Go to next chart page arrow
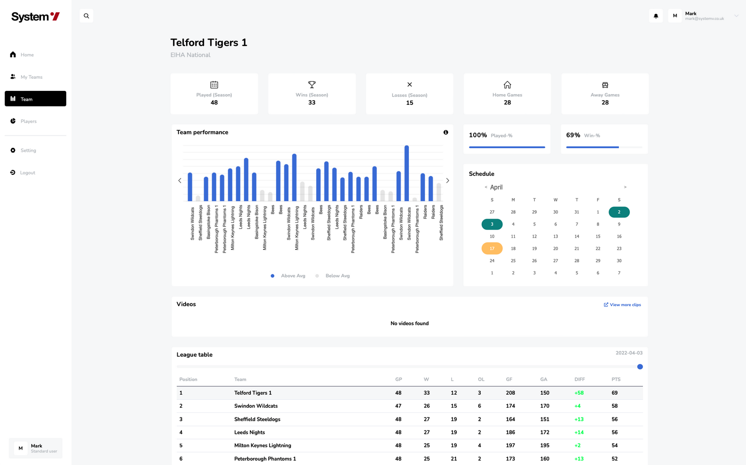Image resolution: width=746 pixels, height=465 pixels. tap(448, 181)
